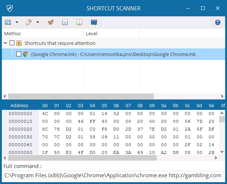Image resolution: width=227 pixels, height=184 pixels.
Task: Close the Shortcut Scanner window
Action: point(218,9)
